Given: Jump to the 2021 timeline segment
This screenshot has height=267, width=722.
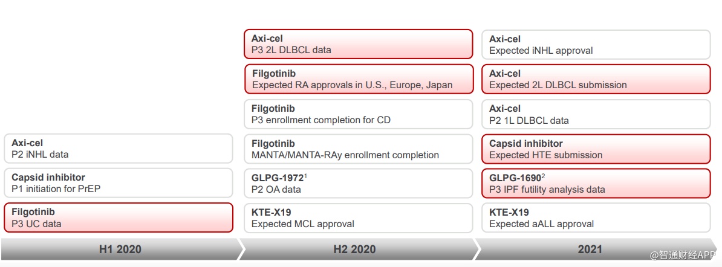Looking at the screenshot, I should (x=590, y=249).
